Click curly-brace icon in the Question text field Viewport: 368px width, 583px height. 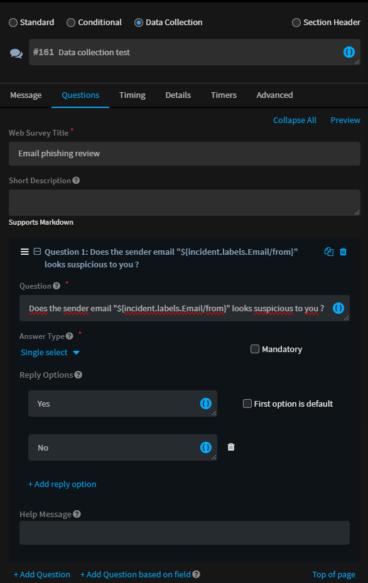click(338, 308)
